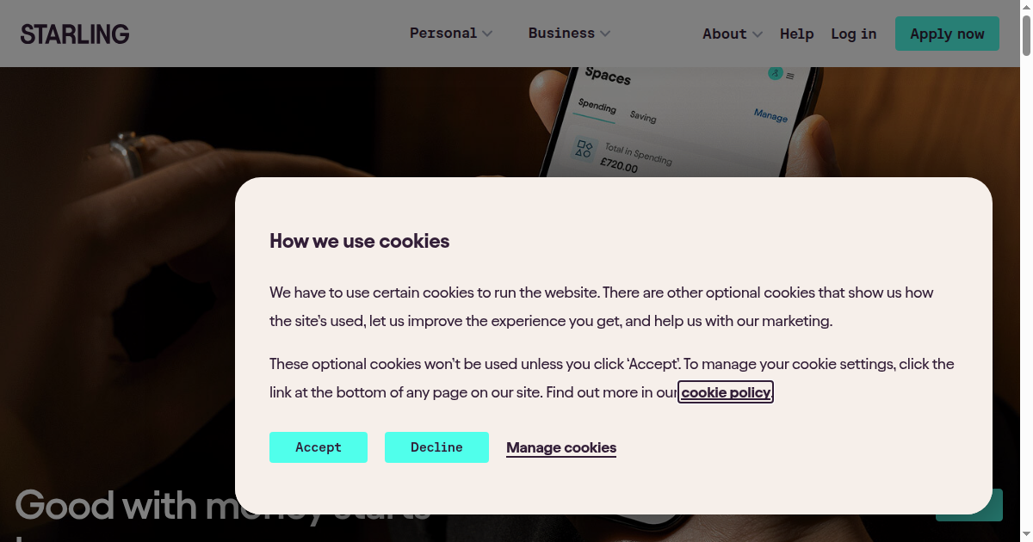The width and height of the screenshot is (1033, 542).
Task: Open the cookie policy link
Action: pos(725,392)
